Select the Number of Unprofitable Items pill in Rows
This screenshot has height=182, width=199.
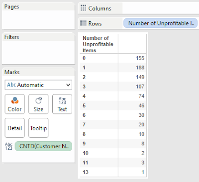pos(160,23)
